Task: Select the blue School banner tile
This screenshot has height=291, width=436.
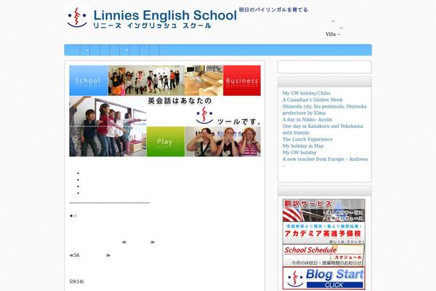Action: (x=89, y=81)
